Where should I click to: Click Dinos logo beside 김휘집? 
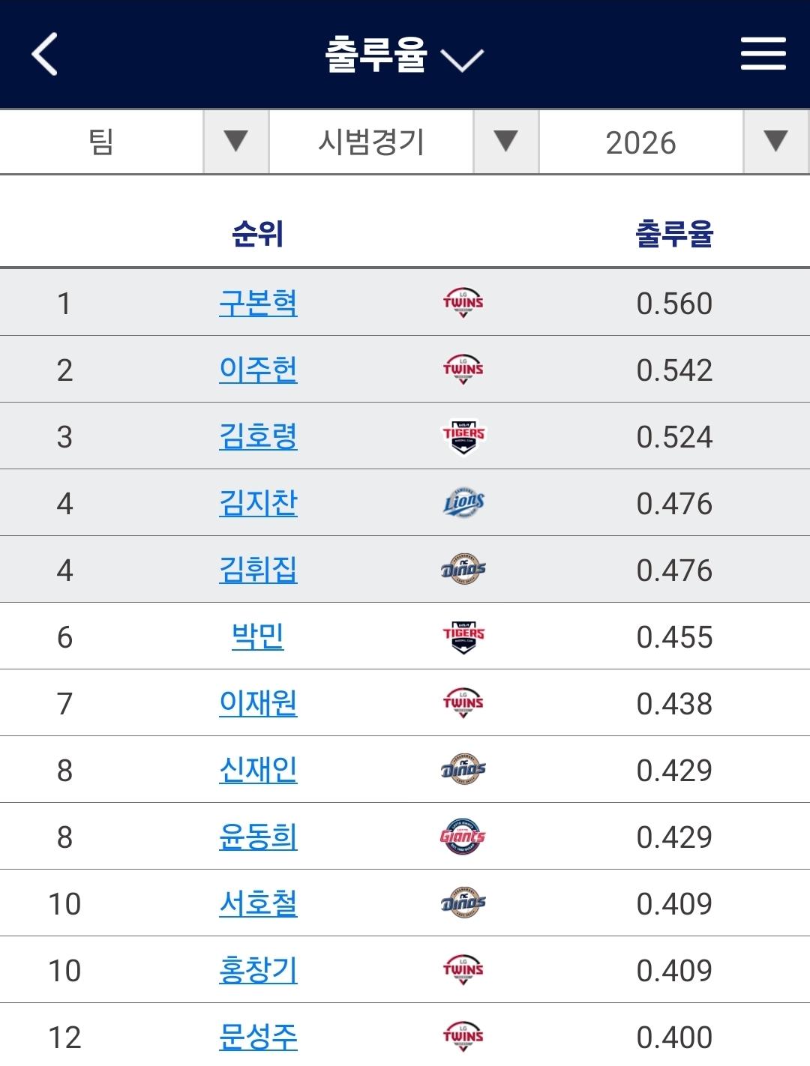pos(463,570)
